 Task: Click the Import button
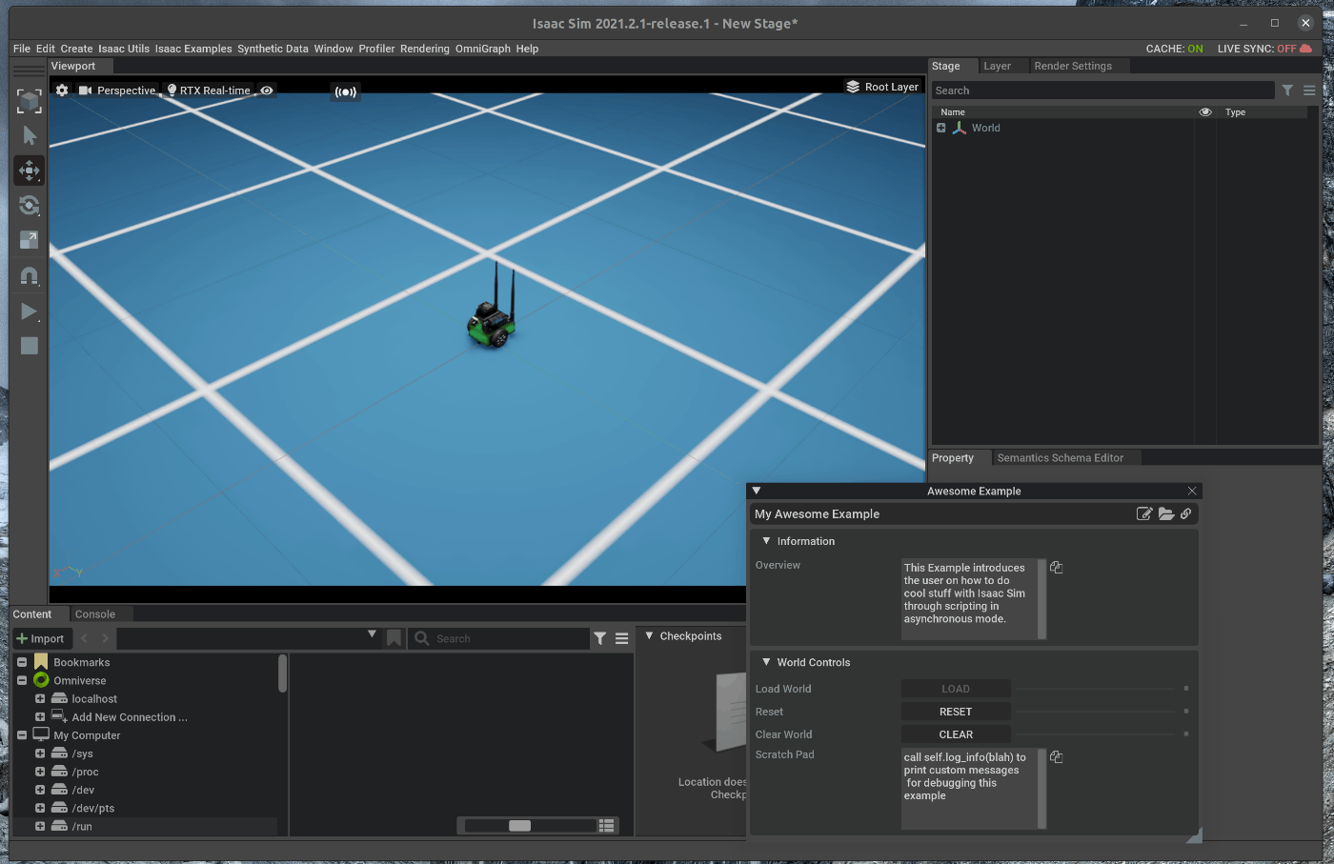click(40, 638)
